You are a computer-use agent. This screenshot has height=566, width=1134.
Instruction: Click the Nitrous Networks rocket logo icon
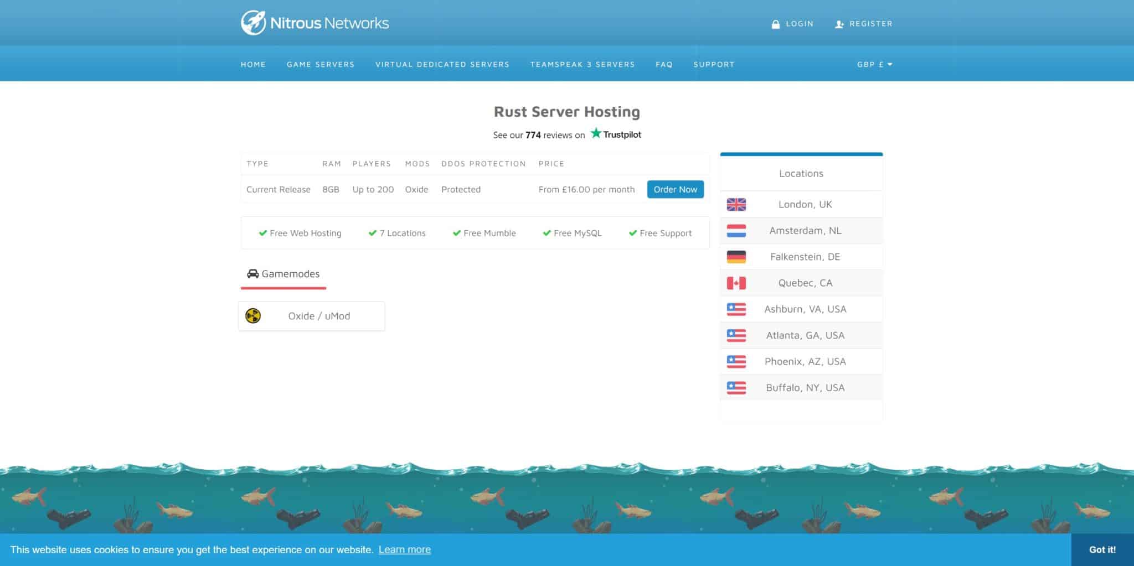pyautogui.click(x=253, y=23)
